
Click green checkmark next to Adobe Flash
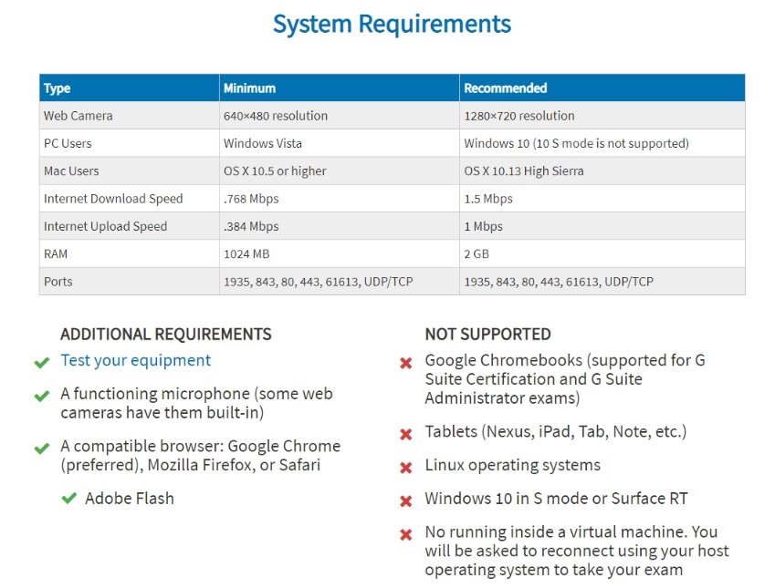[x=68, y=499]
